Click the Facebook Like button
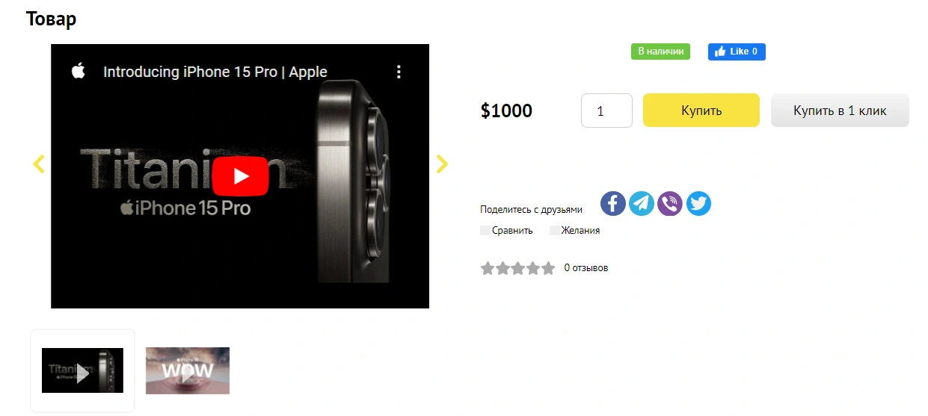 pyautogui.click(x=737, y=52)
